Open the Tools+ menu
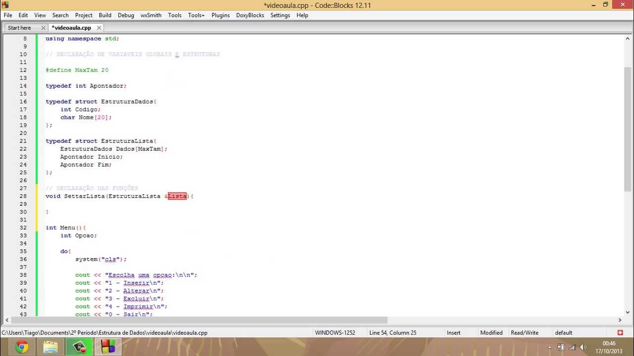 (196, 15)
